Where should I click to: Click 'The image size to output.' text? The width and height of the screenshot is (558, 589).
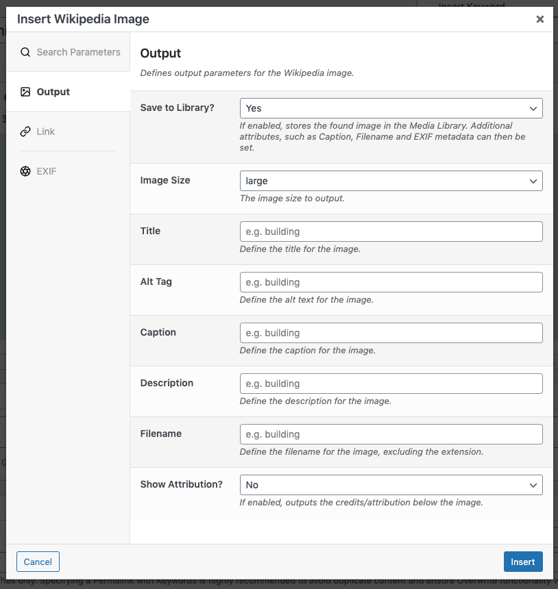[x=292, y=199]
